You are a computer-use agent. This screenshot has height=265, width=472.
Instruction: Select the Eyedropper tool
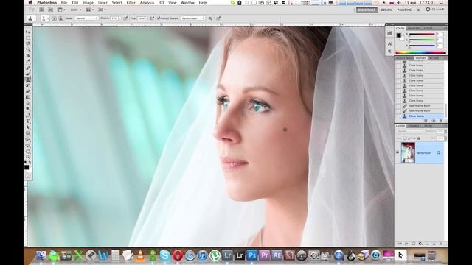click(x=28, y=61)
